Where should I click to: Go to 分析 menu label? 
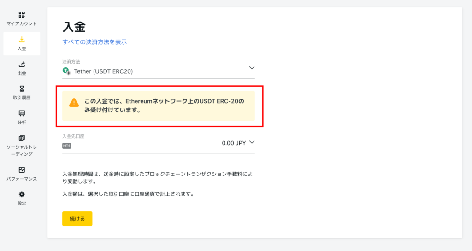point(22,123)
